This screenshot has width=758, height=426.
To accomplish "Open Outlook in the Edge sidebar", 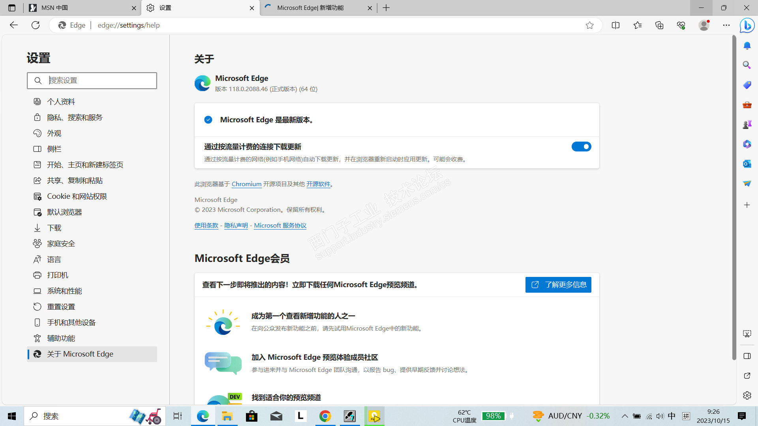I will [x=747, y=164].
